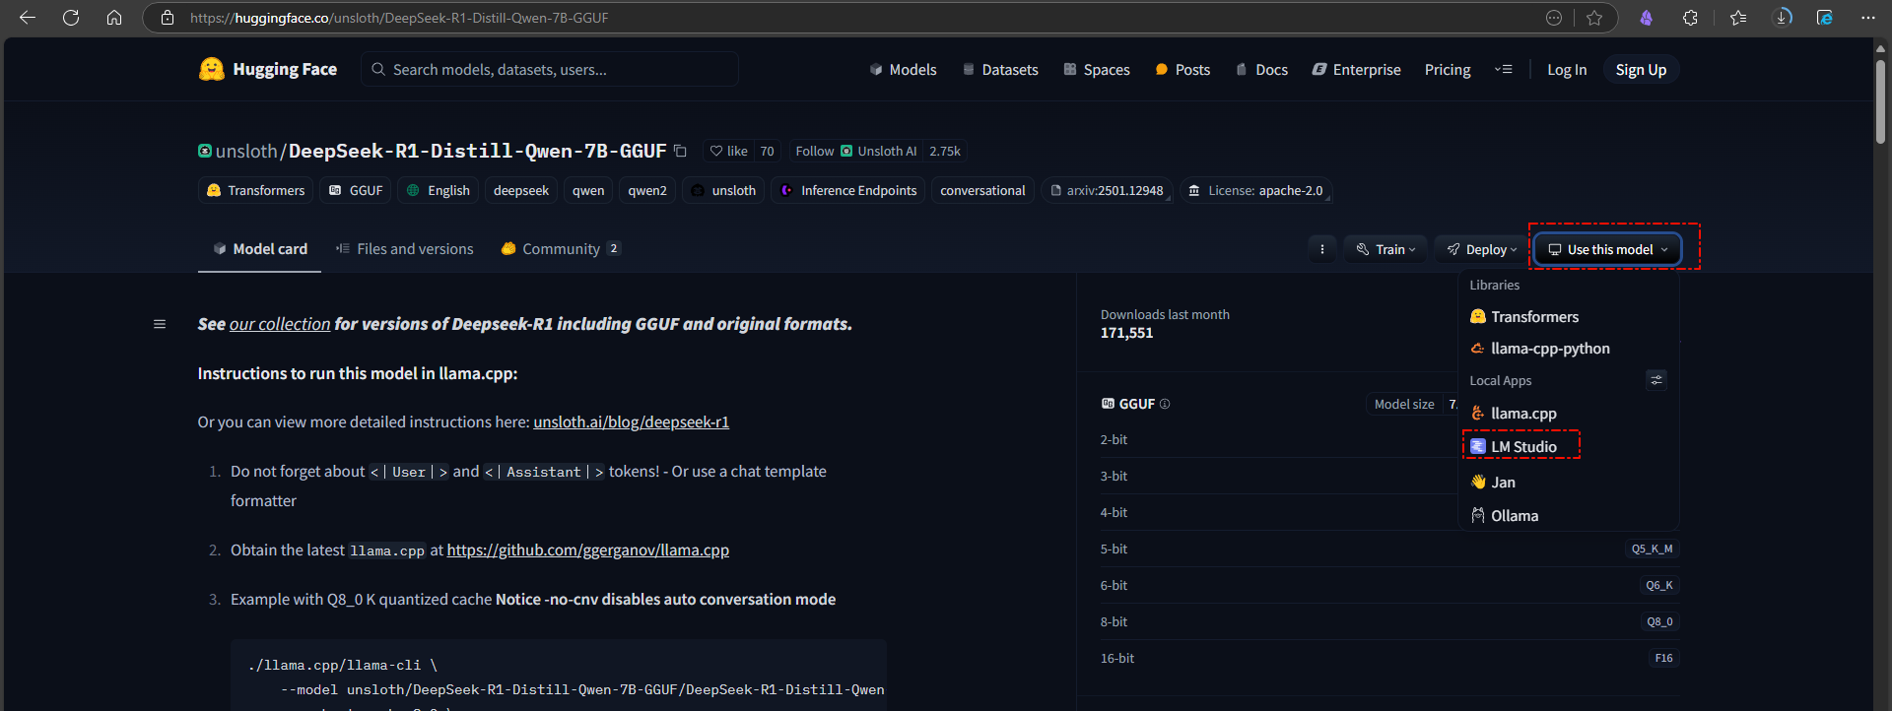The height and width of the screenshot is (711, 1892).
Task: Open site info lock icon in address bar
Action: 168,18
